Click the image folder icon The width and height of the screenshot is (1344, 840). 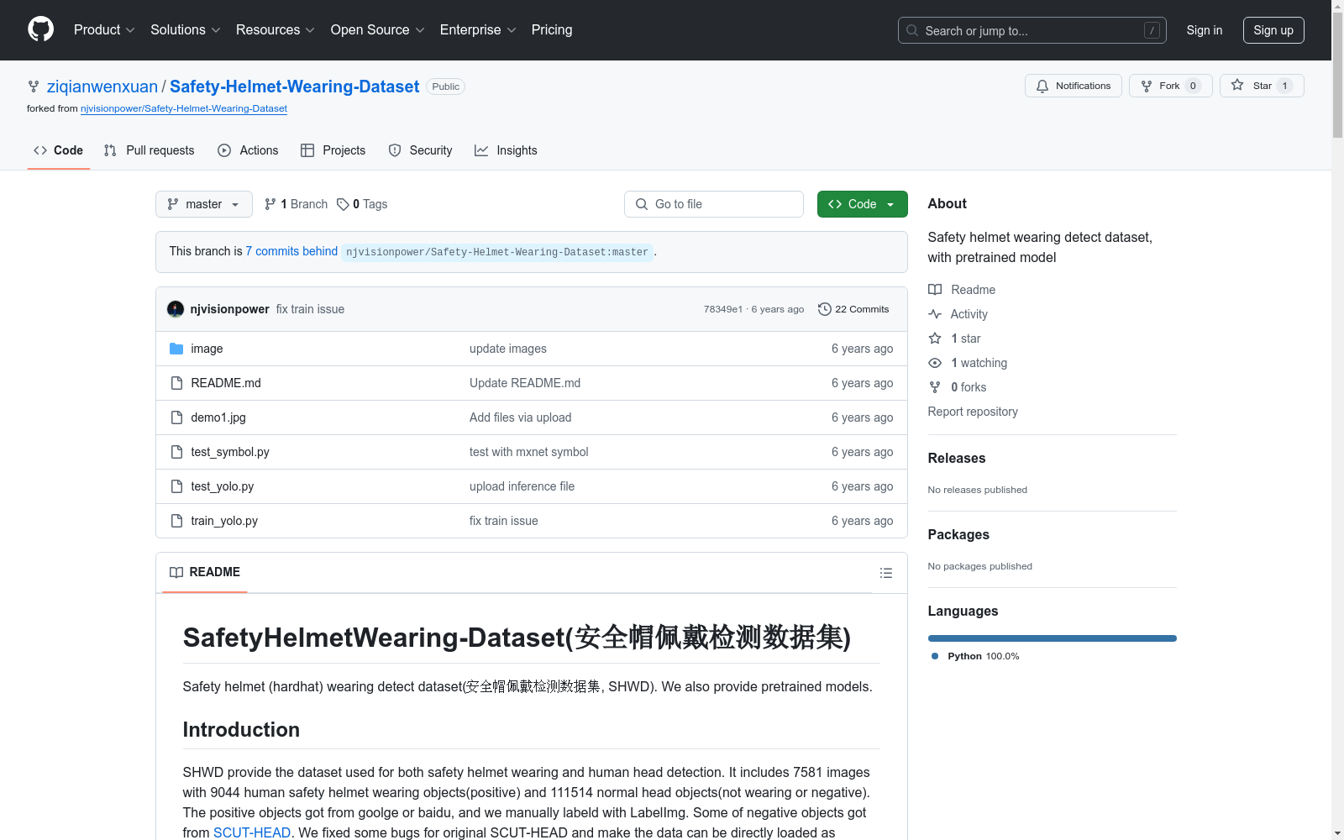pyautogui.click(x=176, y=349)
